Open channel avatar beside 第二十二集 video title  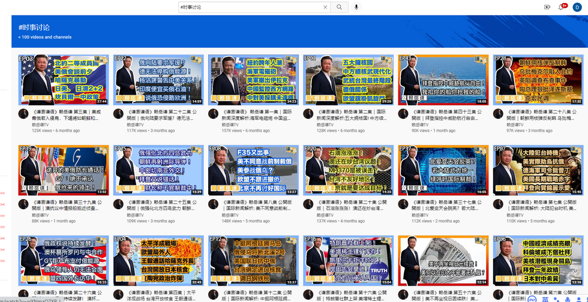118,114
